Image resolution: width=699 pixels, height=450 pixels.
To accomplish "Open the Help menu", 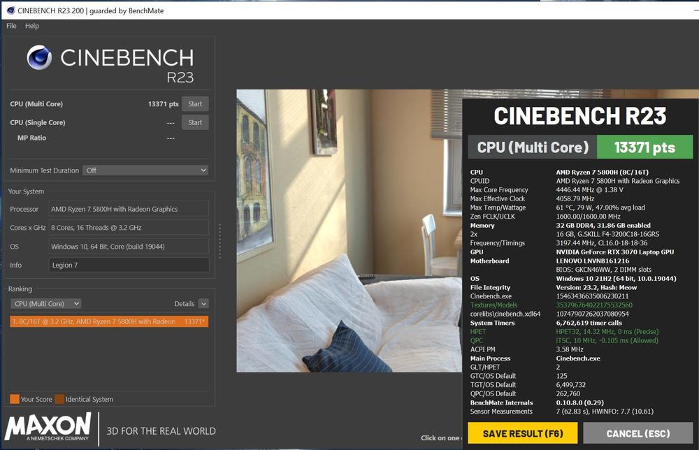I will (32, 26).
